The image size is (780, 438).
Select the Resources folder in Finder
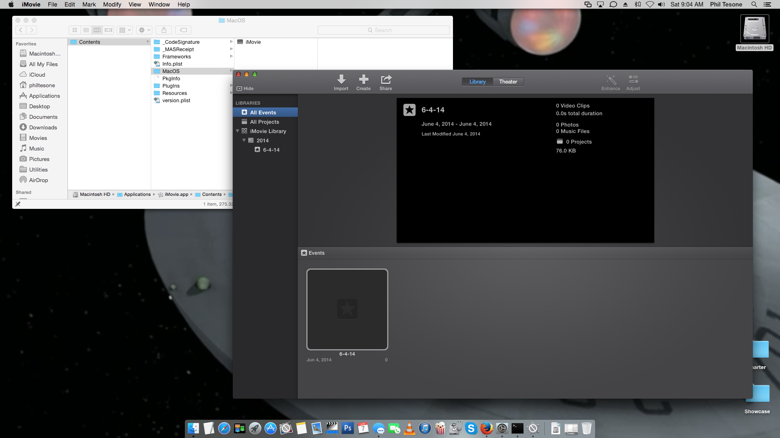pyautogui.click(x=193, y=93)
